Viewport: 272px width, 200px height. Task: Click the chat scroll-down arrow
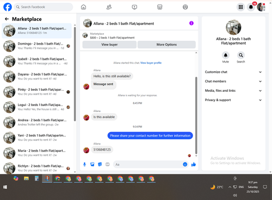point(196,156)
